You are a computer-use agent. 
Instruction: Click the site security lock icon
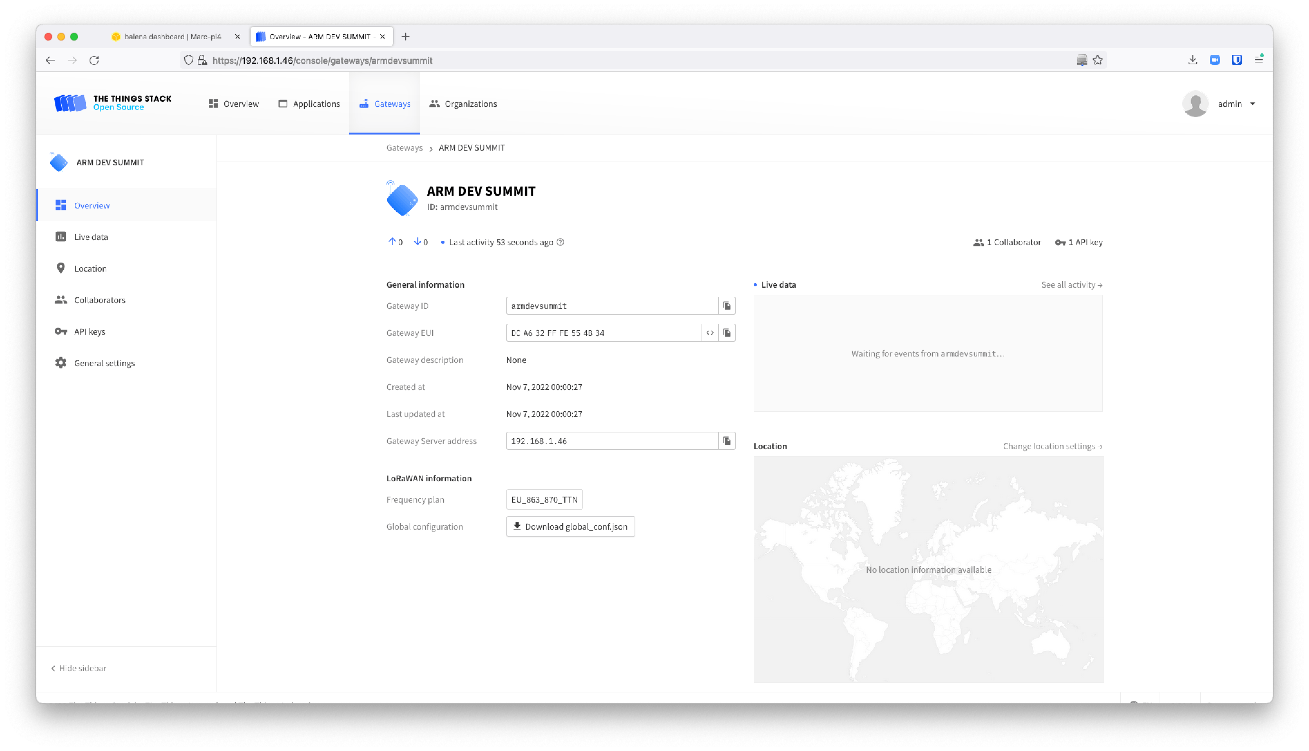pyautogui.click(x=202, y=60)
